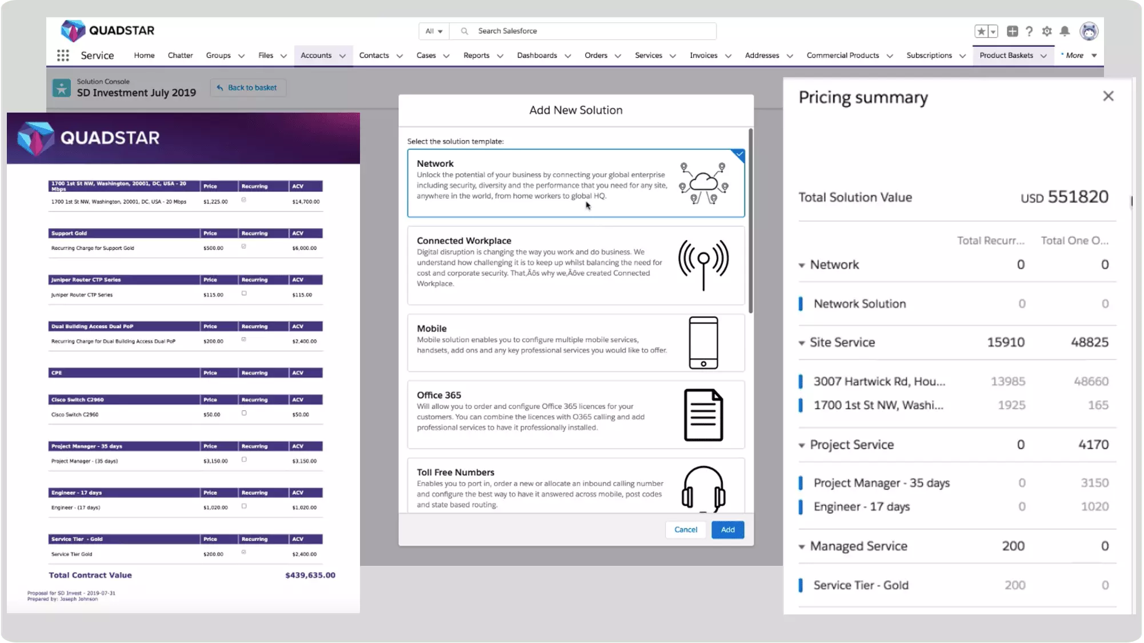This screenshot has height=643, width=1144.
Task: Collapse the Network section in Pricing summary
Action: tap(802, 265)
